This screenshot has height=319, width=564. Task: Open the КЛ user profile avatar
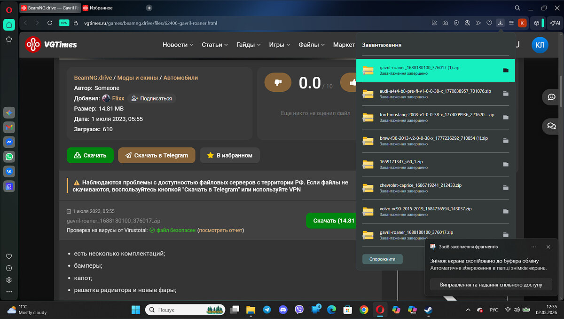540,45
